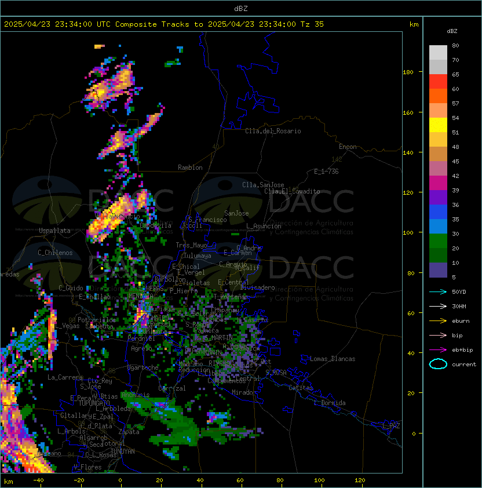Click the 'Potrerillos' place label
The width and height of the screenshot is (482, 488).
[x=97, y=320]
